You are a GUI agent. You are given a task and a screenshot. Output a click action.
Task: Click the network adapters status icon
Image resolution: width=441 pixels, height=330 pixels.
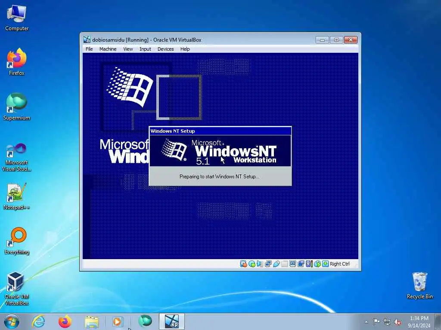pos(268,264)
